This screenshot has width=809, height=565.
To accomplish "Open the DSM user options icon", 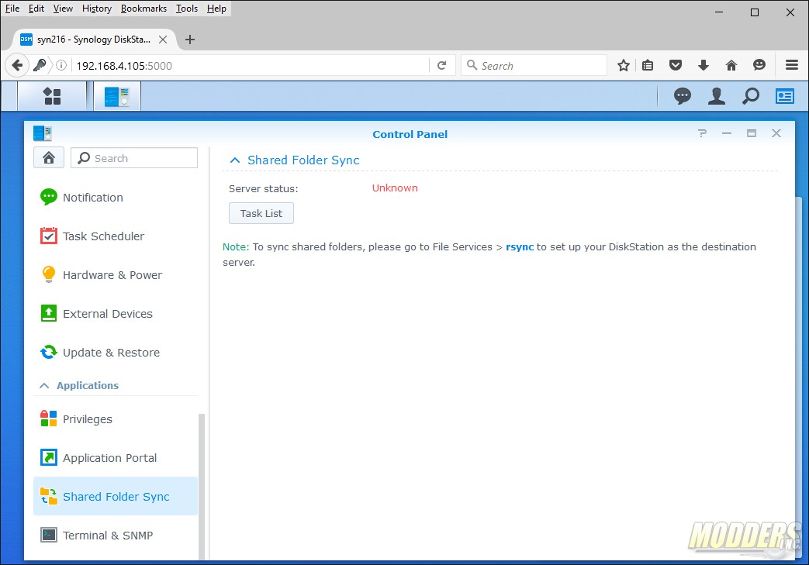I will coord(717,96).
